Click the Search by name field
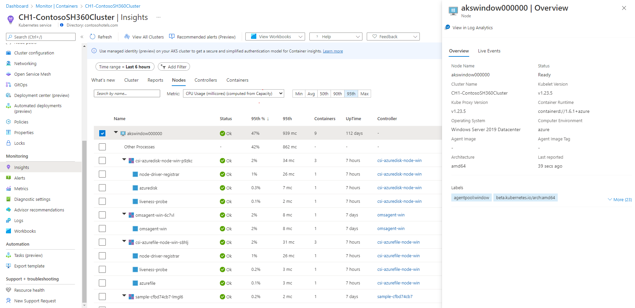Viewport: 635px width, 308px height. (x=127, y=94)
